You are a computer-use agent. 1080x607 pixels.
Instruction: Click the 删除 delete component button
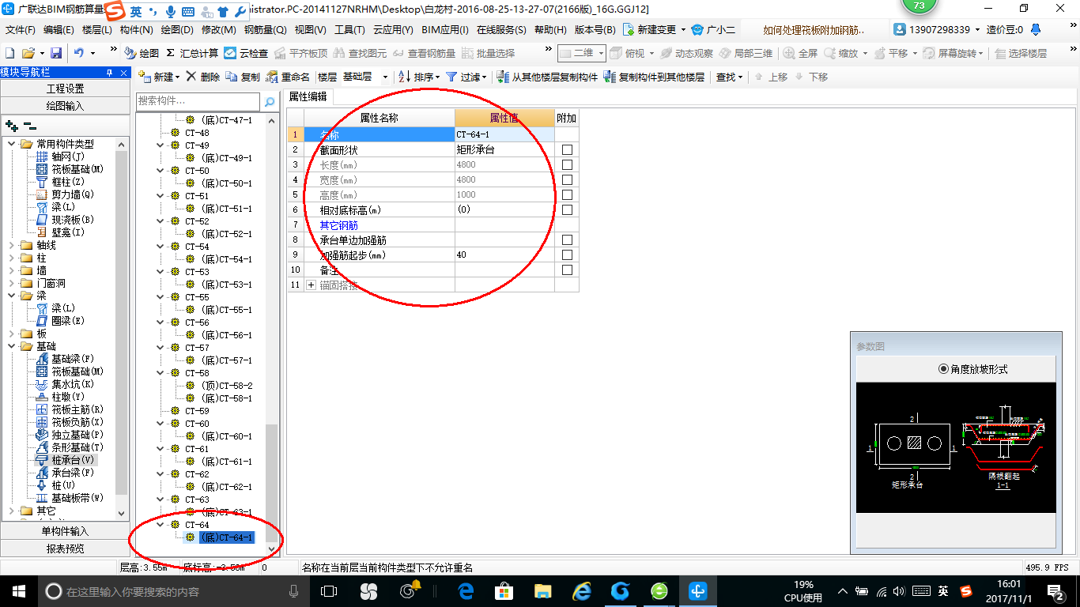[203, 77]
